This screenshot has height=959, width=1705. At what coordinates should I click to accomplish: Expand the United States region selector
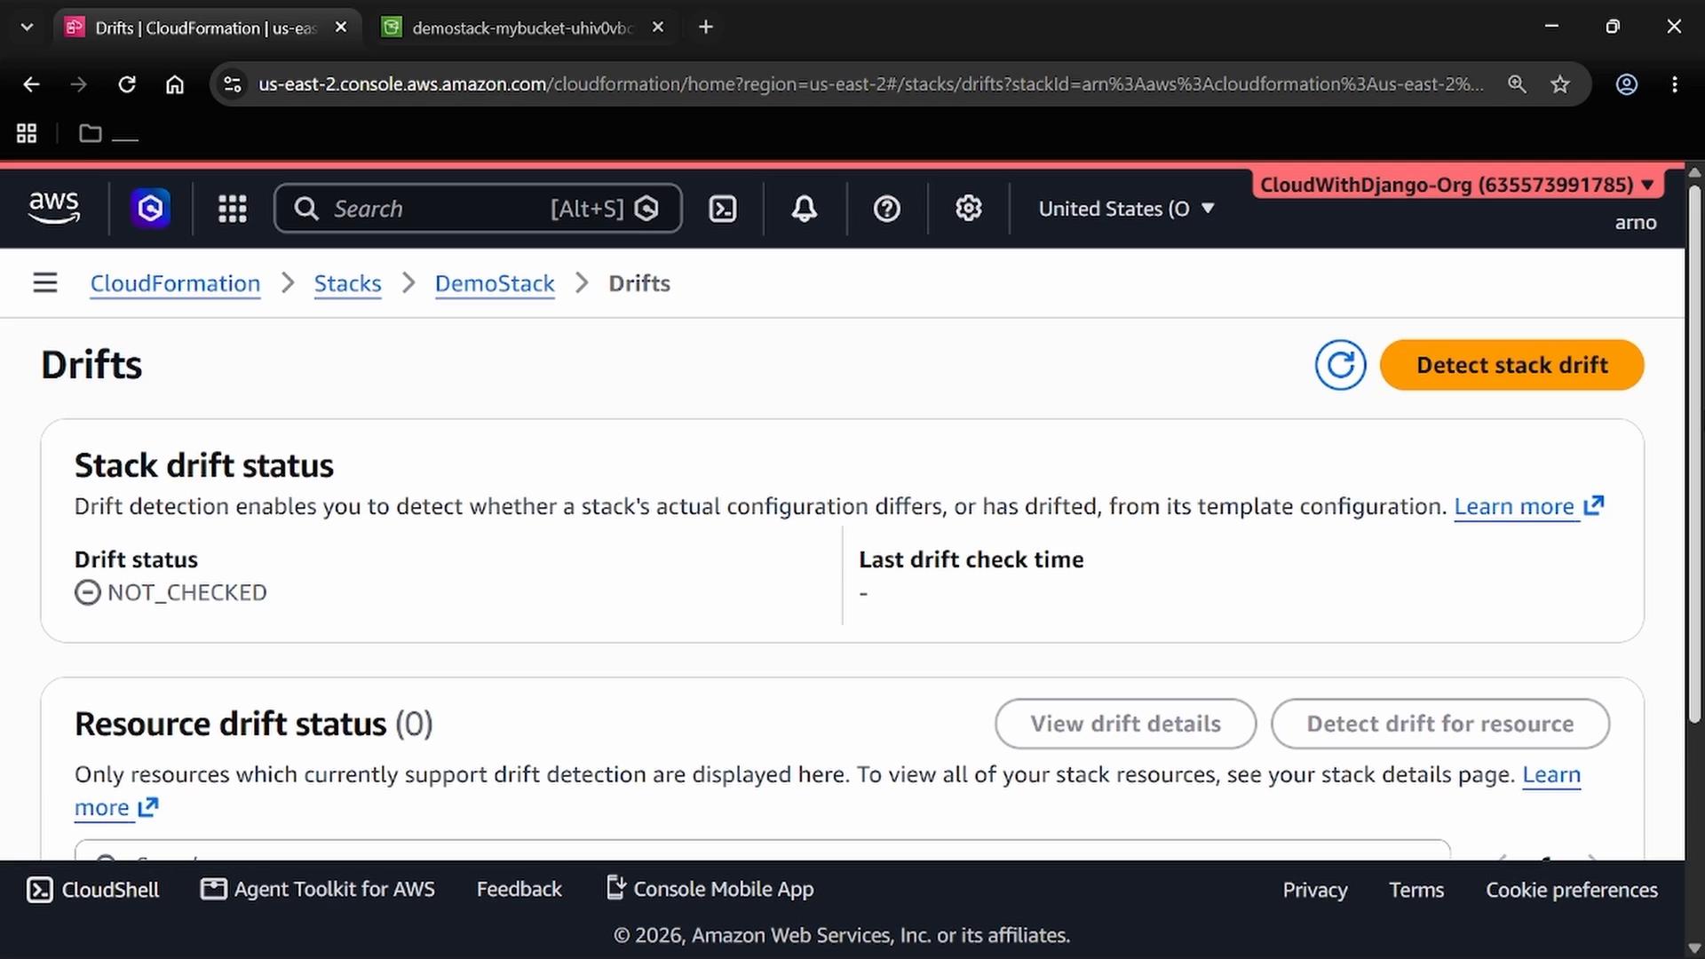[1126, 209]
